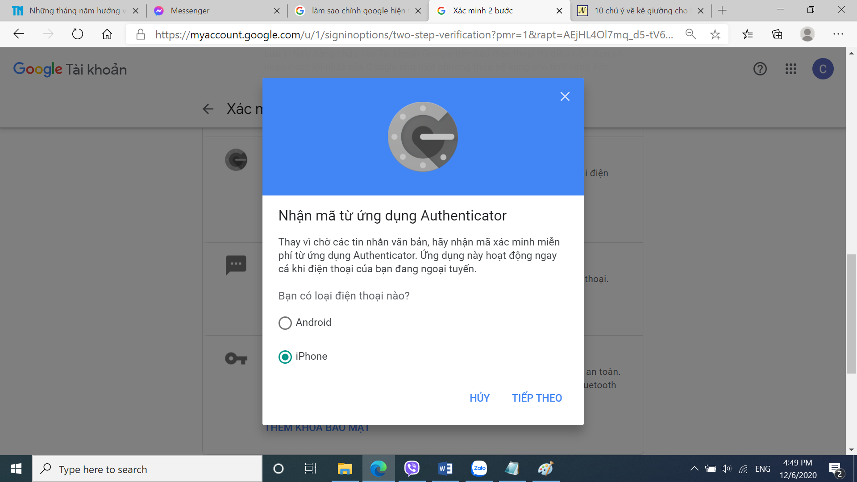This screenshot has width=857, height=482.
Task: Show hidden system tray icons
Action: pos(694,469)
